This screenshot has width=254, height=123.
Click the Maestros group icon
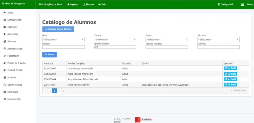(5, 77)
